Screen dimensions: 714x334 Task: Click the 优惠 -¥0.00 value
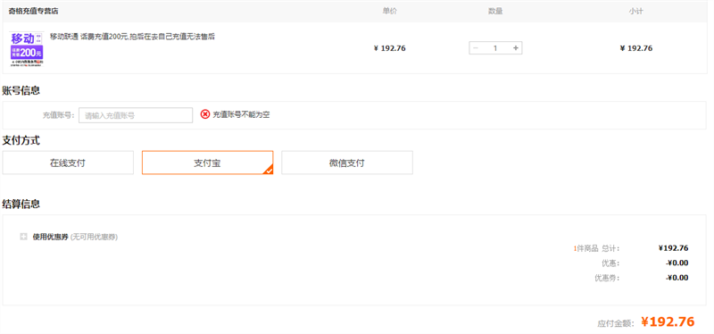pos(677,263)
